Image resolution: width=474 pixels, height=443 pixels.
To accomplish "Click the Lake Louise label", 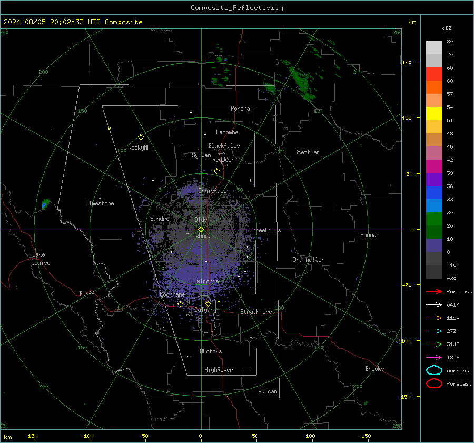I will click(41, 259).
